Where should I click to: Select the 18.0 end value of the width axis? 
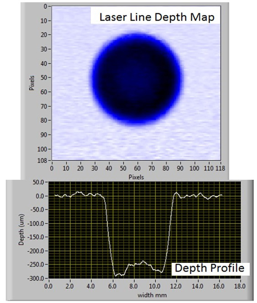click(240, 286)
